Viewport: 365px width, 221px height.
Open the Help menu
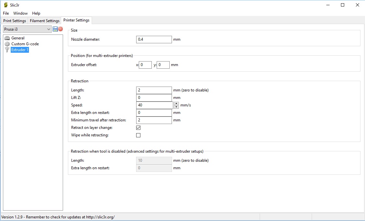coord(36,13)
